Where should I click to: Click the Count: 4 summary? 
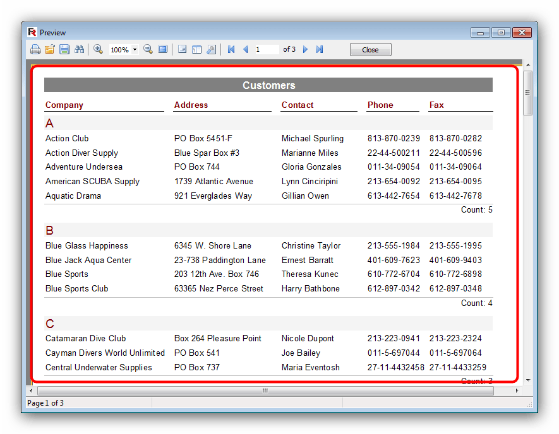pos(477,303)
